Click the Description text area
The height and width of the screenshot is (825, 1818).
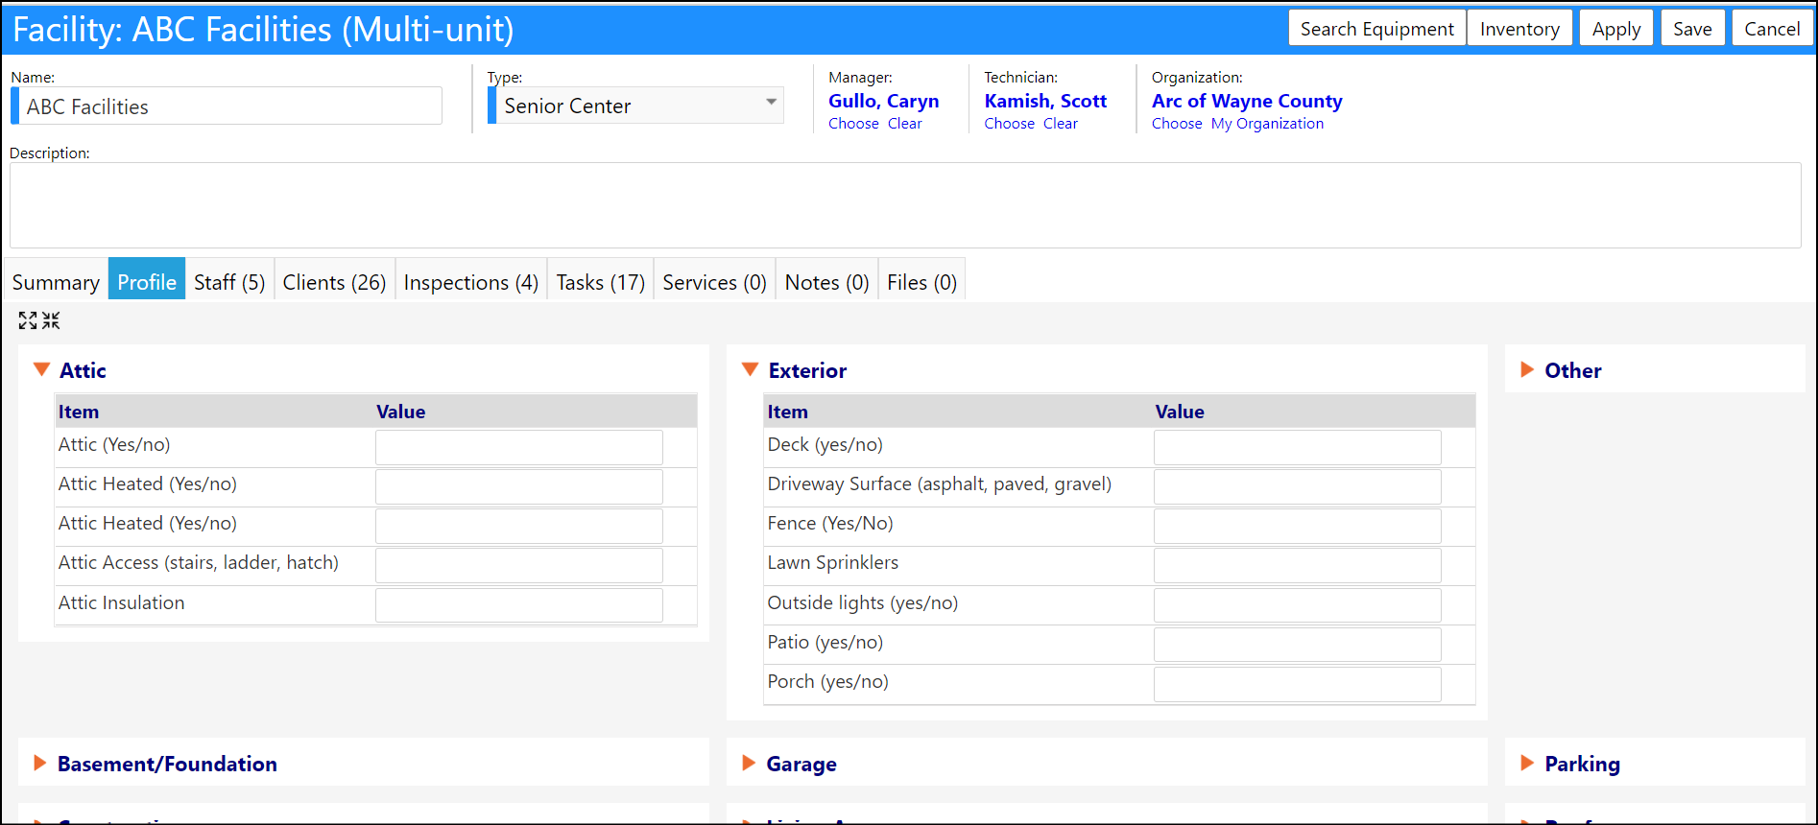click(x=905, y=205)
